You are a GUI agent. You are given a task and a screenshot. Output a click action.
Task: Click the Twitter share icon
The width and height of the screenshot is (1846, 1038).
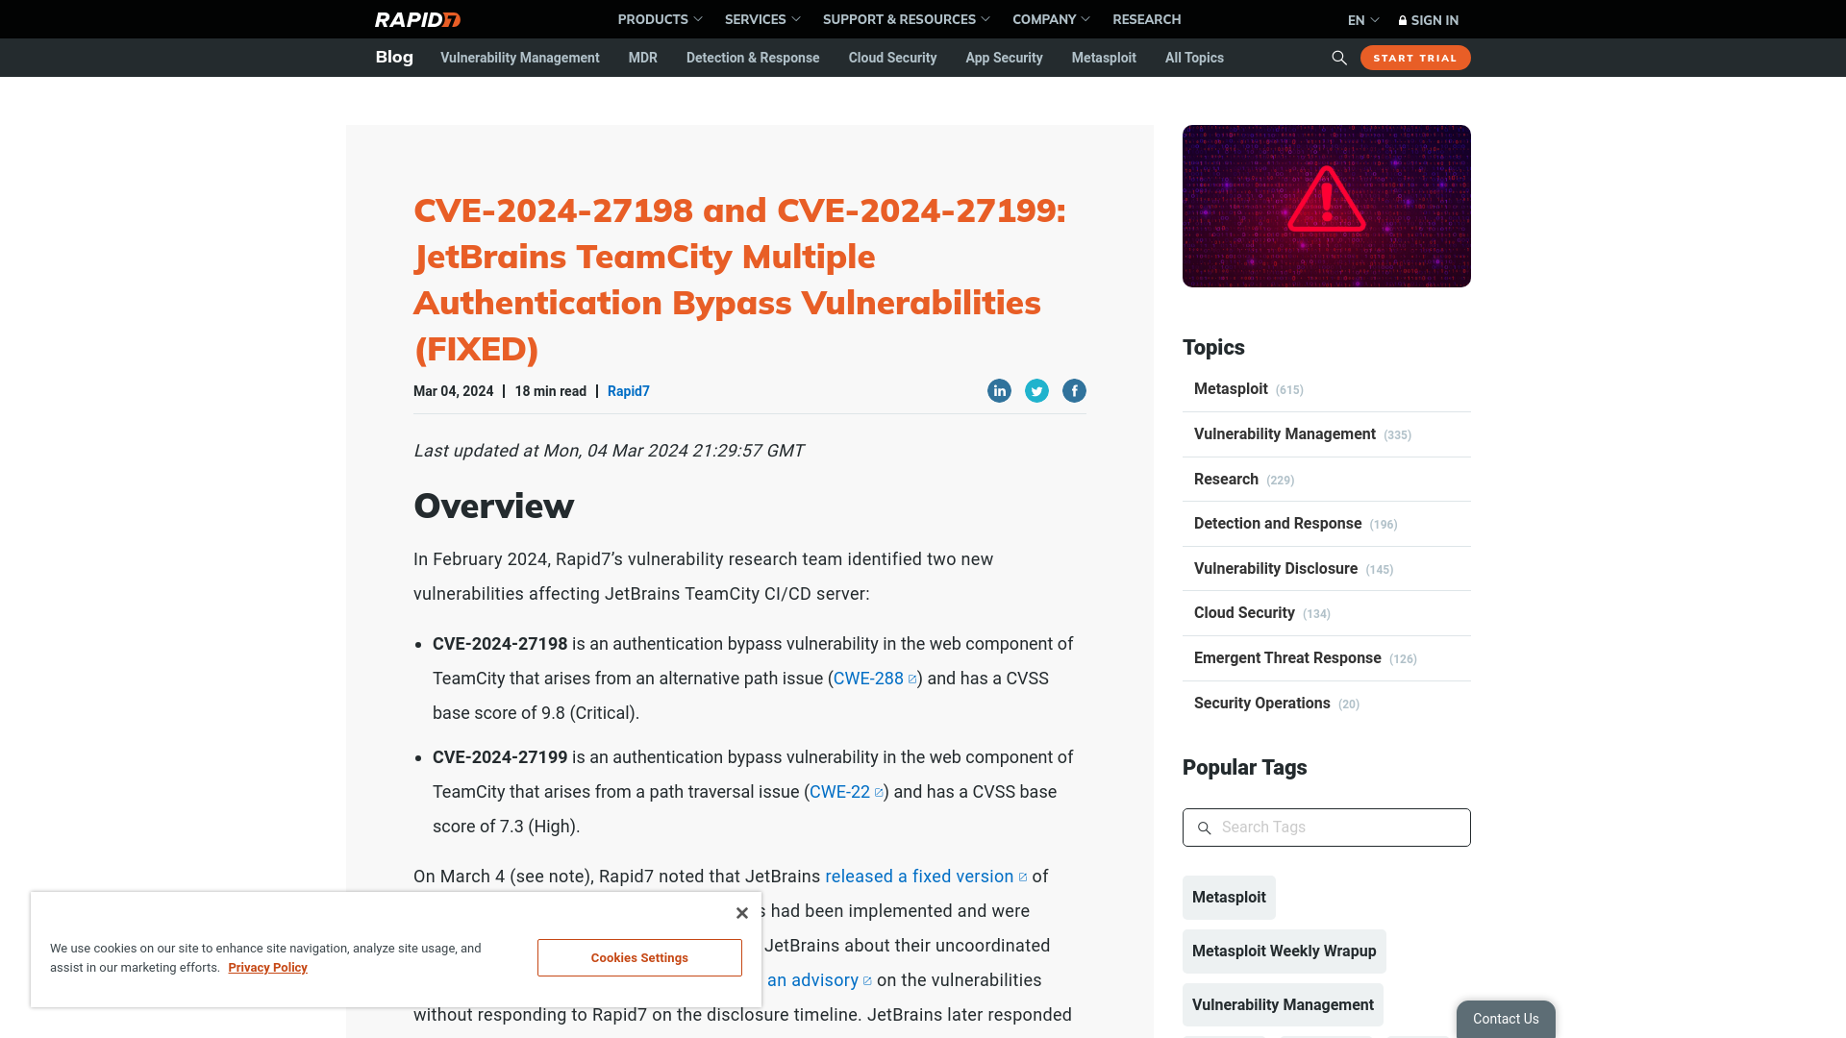pyautogui.click(x=1035, y=389)
